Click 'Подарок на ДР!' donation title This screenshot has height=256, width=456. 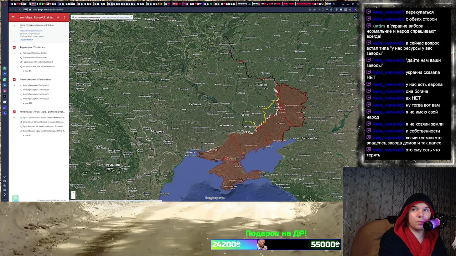(276, 234)
